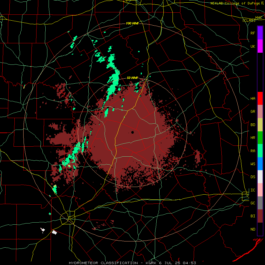
Task: Click the HA legend label
Action: (253, 99)
